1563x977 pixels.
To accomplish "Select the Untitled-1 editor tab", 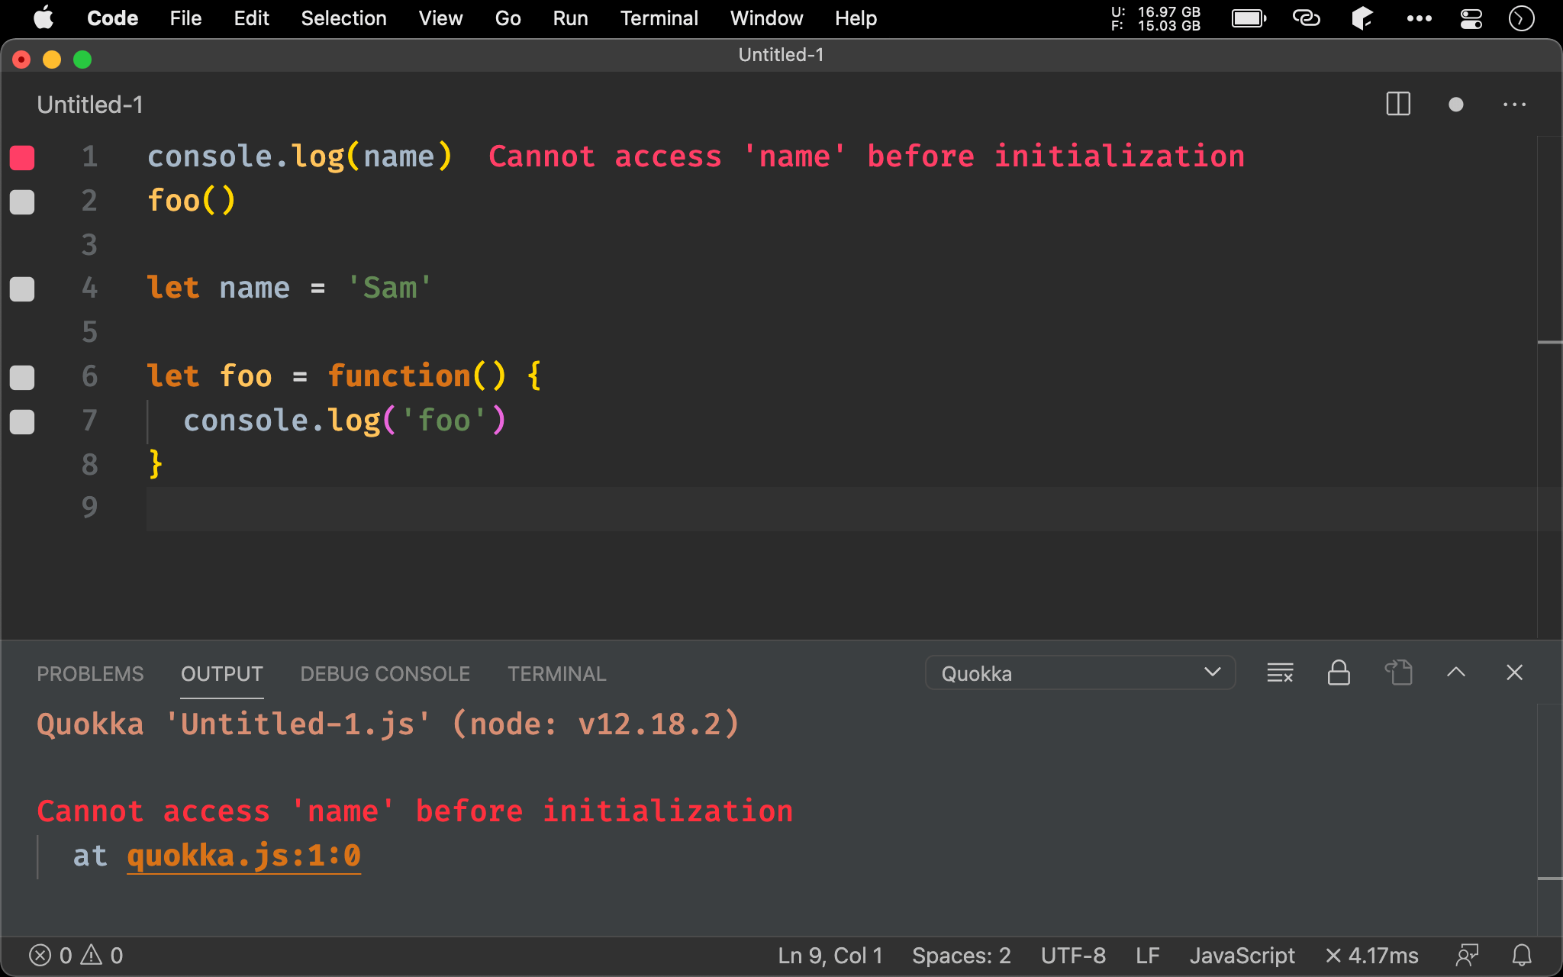I will tap(90, 105).
